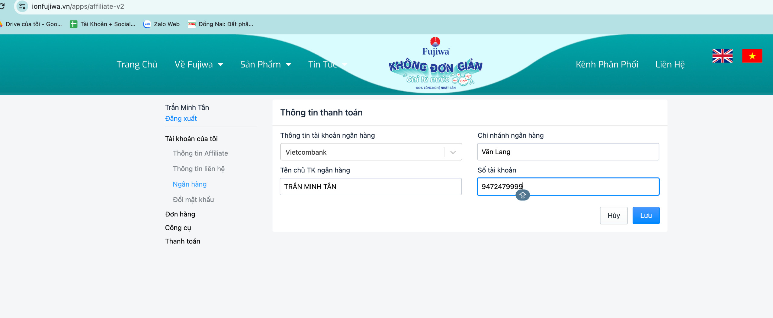This screenshot has width=773, height=318.
Task: Open site information icon in address bar
Action: [22, 6]
